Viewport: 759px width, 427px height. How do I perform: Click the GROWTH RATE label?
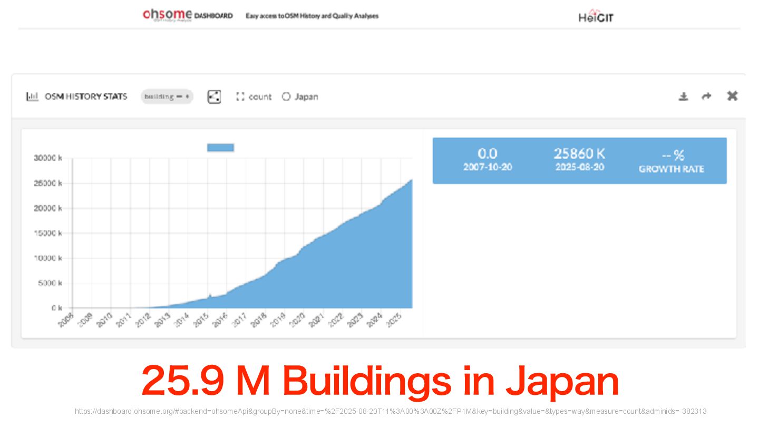click(672, 169)
